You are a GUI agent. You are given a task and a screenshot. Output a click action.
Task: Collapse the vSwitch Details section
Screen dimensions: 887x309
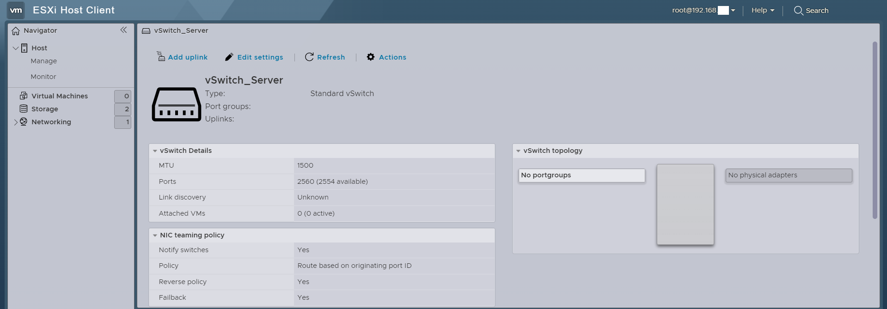155,151
